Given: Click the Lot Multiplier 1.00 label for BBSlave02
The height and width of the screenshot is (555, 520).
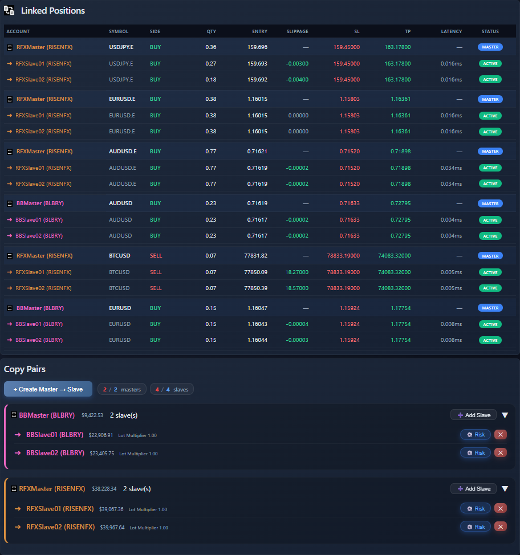Looking at the screenshot, I should pos(139,454).
